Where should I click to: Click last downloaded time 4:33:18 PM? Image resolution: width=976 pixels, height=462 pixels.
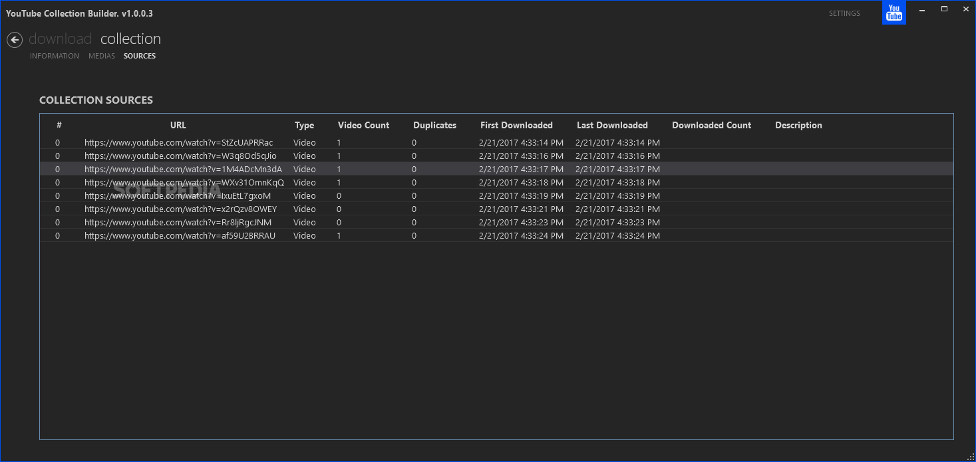point(617,182)
